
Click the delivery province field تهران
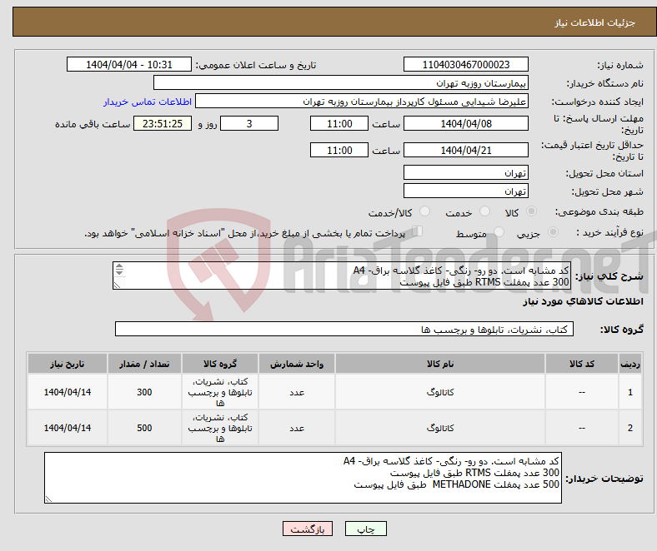(465, 172)
